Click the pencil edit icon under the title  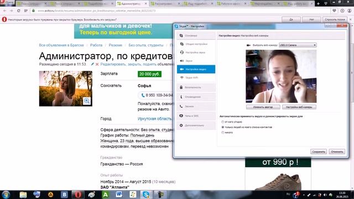pos(92,64)
